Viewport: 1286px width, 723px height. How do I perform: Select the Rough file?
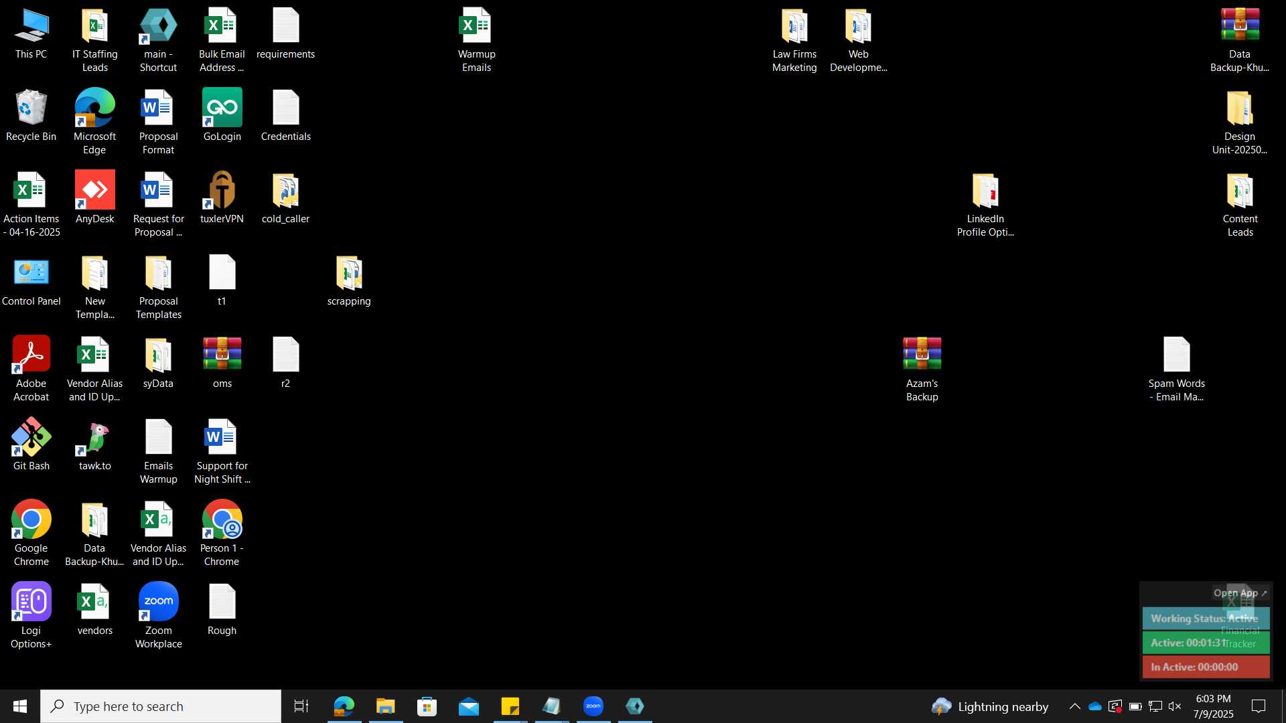click(x=222, y=611)
